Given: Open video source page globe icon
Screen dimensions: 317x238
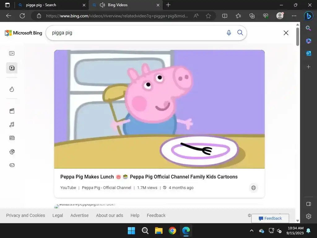Looking at the screenshot, I should 253,188.
